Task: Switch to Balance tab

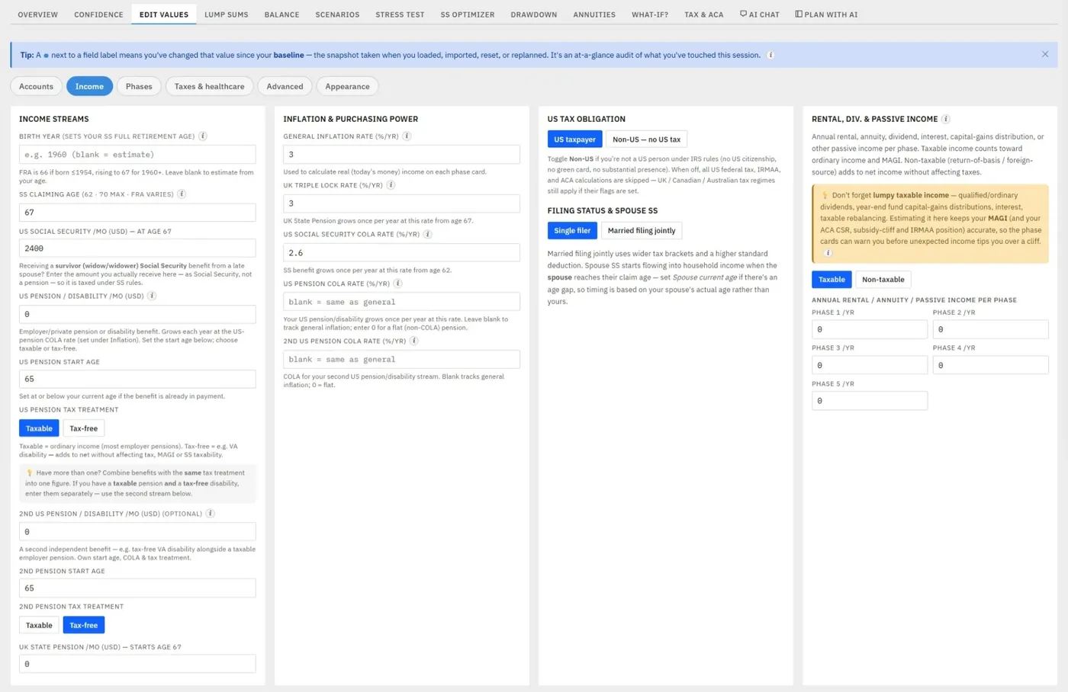Action: point(281,14)
